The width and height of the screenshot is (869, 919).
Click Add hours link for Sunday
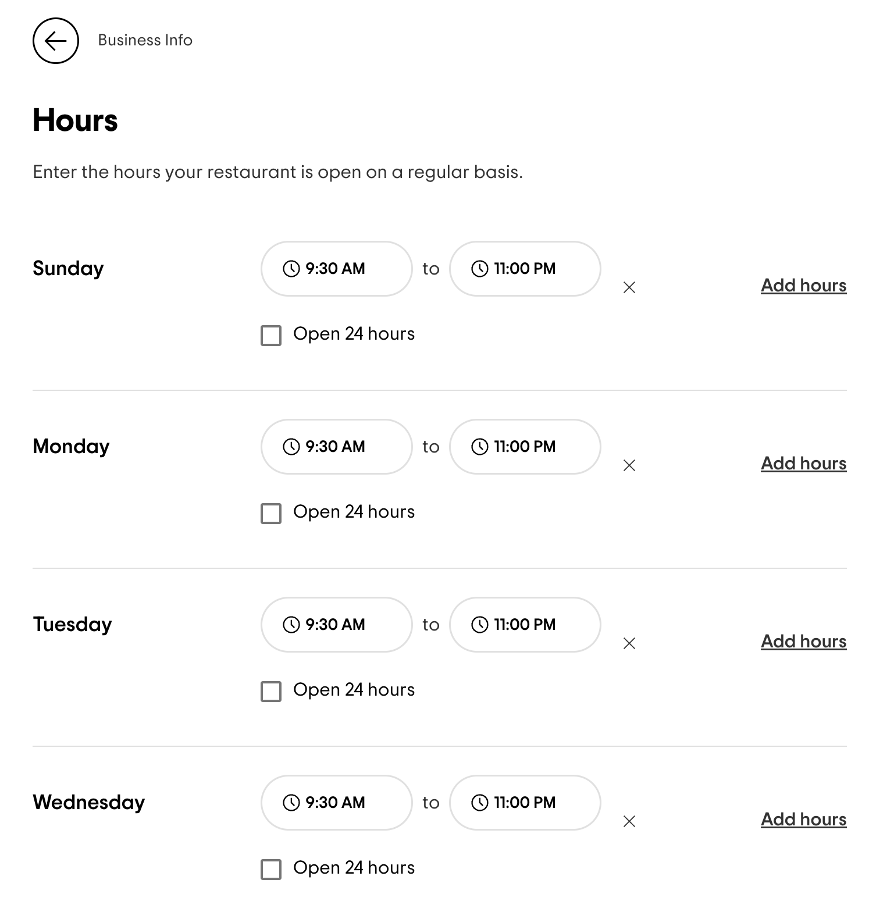coord(803,286)
